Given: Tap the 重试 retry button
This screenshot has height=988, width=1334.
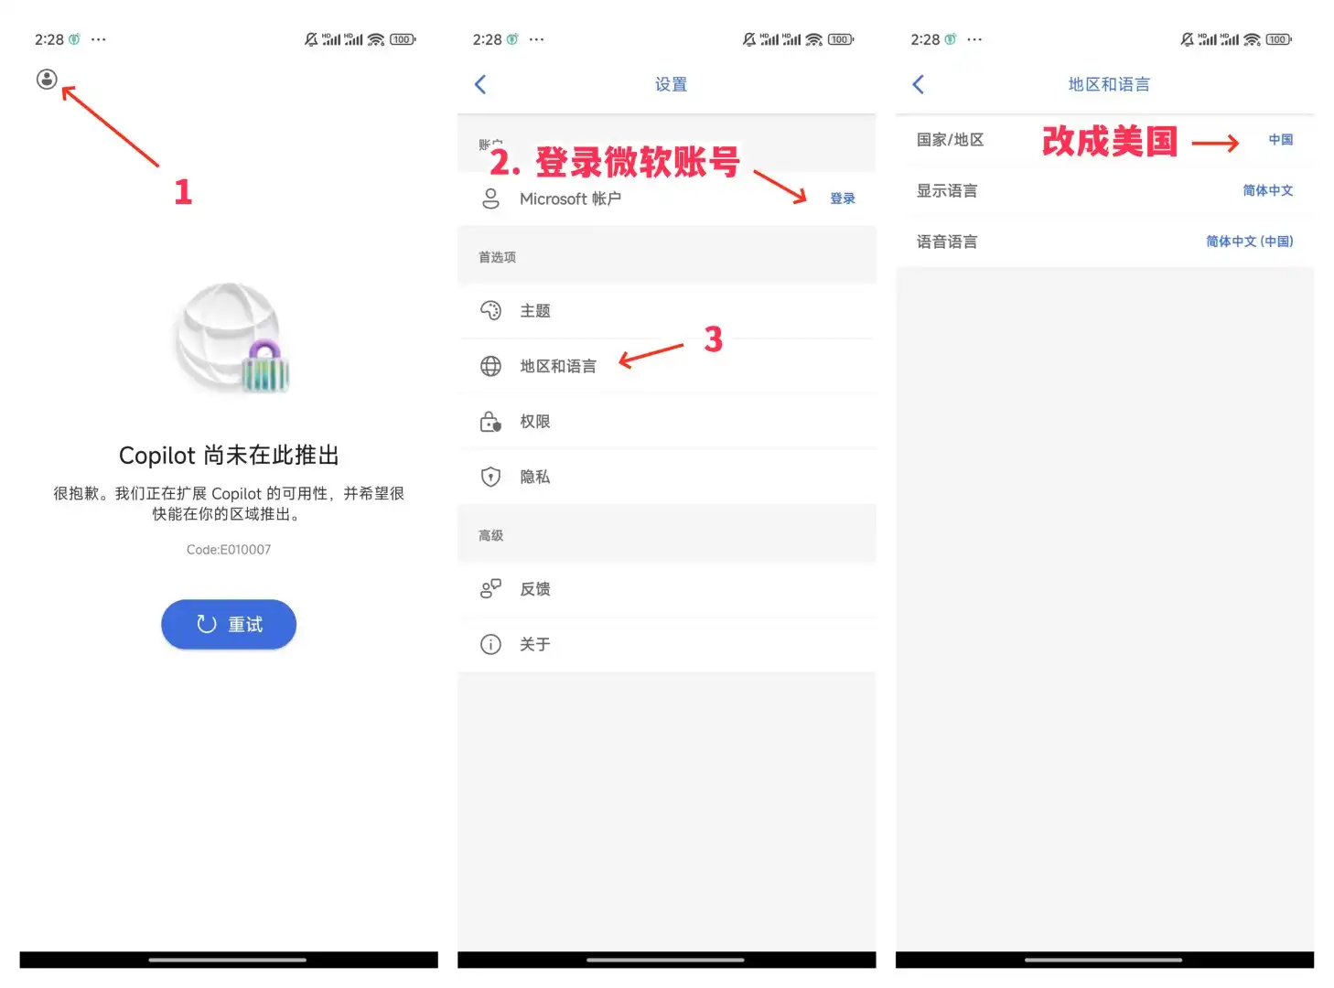Looking at the screenshot, I should click(229, 625).
